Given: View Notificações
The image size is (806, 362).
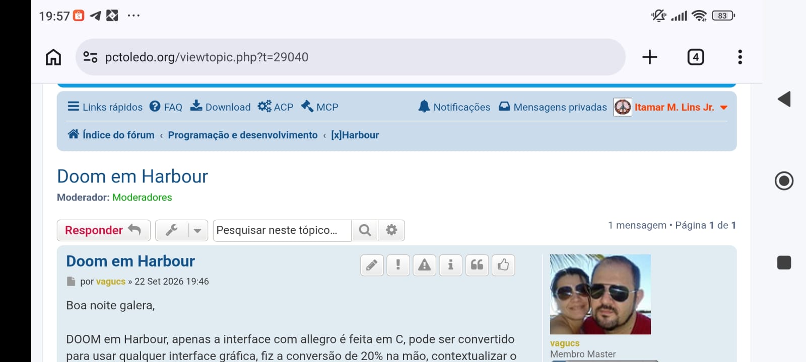Looking at the screenshot, I should (x=454, y=107).
